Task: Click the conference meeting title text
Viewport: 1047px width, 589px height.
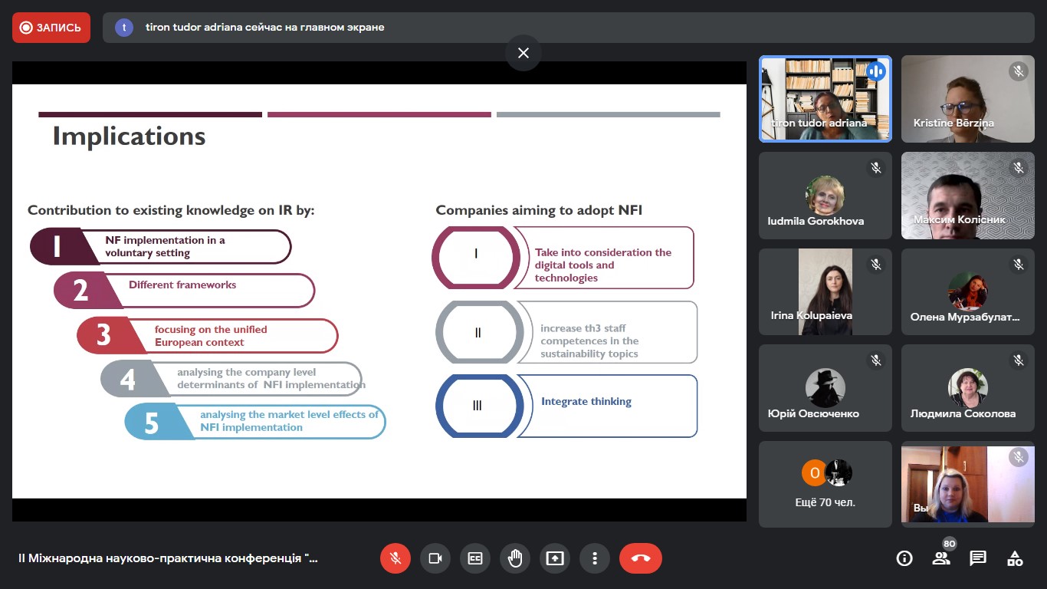Action: 168,558
